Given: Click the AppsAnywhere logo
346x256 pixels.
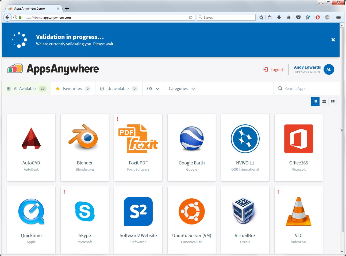Looking at the screenshot, I should click(x=53, y=69).
